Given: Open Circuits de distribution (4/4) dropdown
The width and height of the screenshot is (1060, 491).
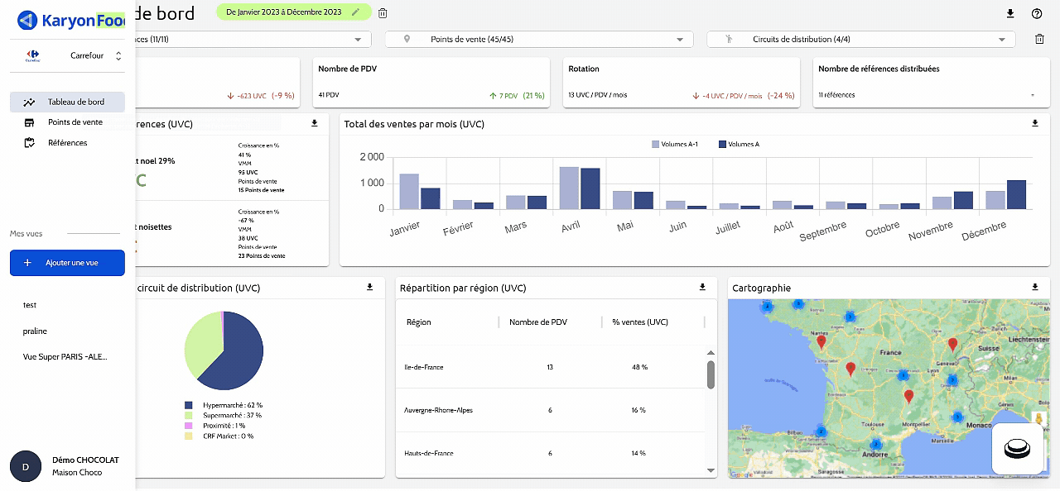Looking at the screenshot, I should [x=861, y=39].
